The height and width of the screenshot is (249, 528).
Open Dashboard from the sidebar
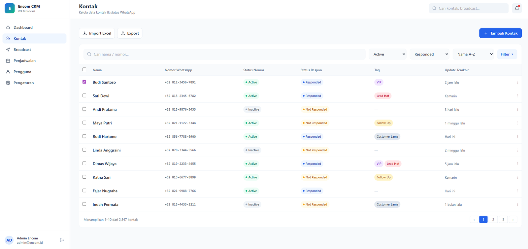click(34, 27)
